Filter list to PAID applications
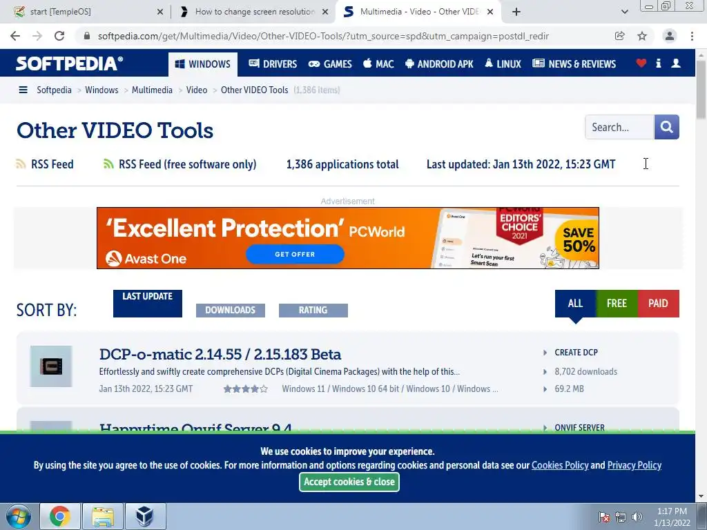 [658, 304]
